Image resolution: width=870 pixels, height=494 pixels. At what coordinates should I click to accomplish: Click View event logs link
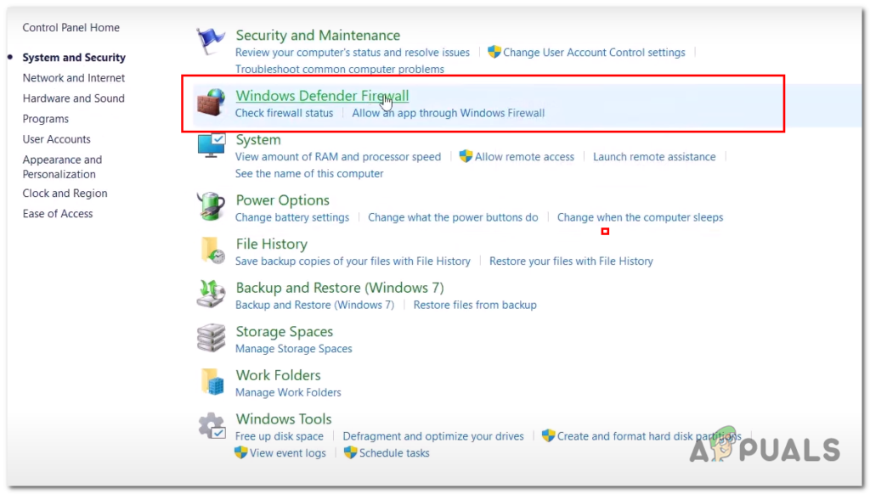pyautogui.click(x=287, y=453)
